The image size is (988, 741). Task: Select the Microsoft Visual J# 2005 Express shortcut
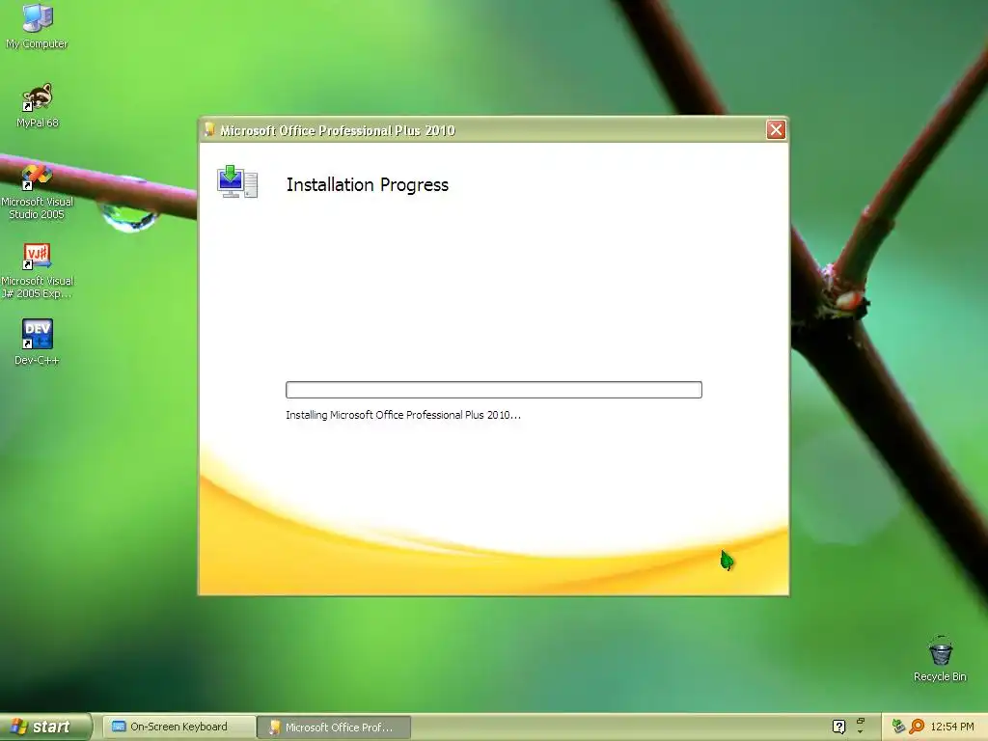[x=38, y=271]
